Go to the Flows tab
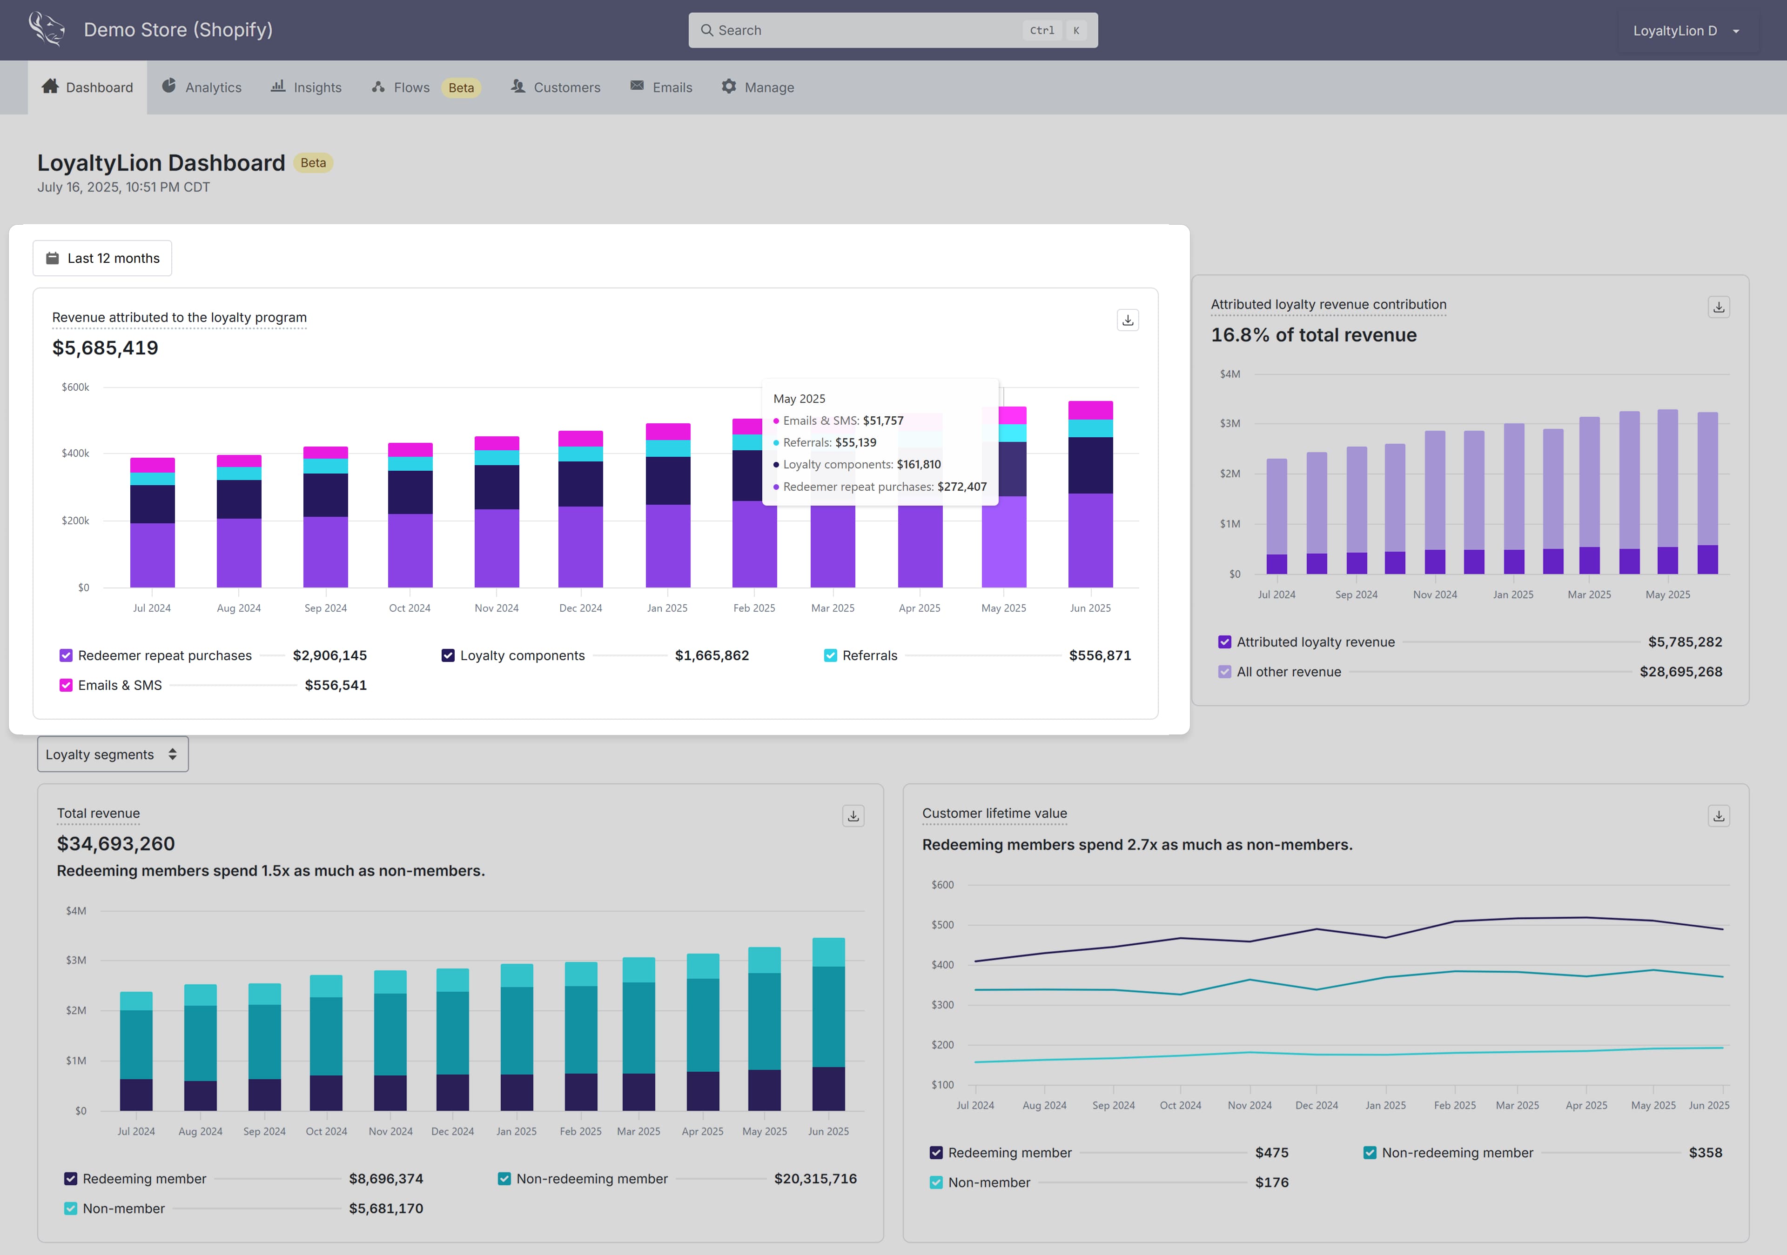1787x1255 pixels. (x=426, y=87)
